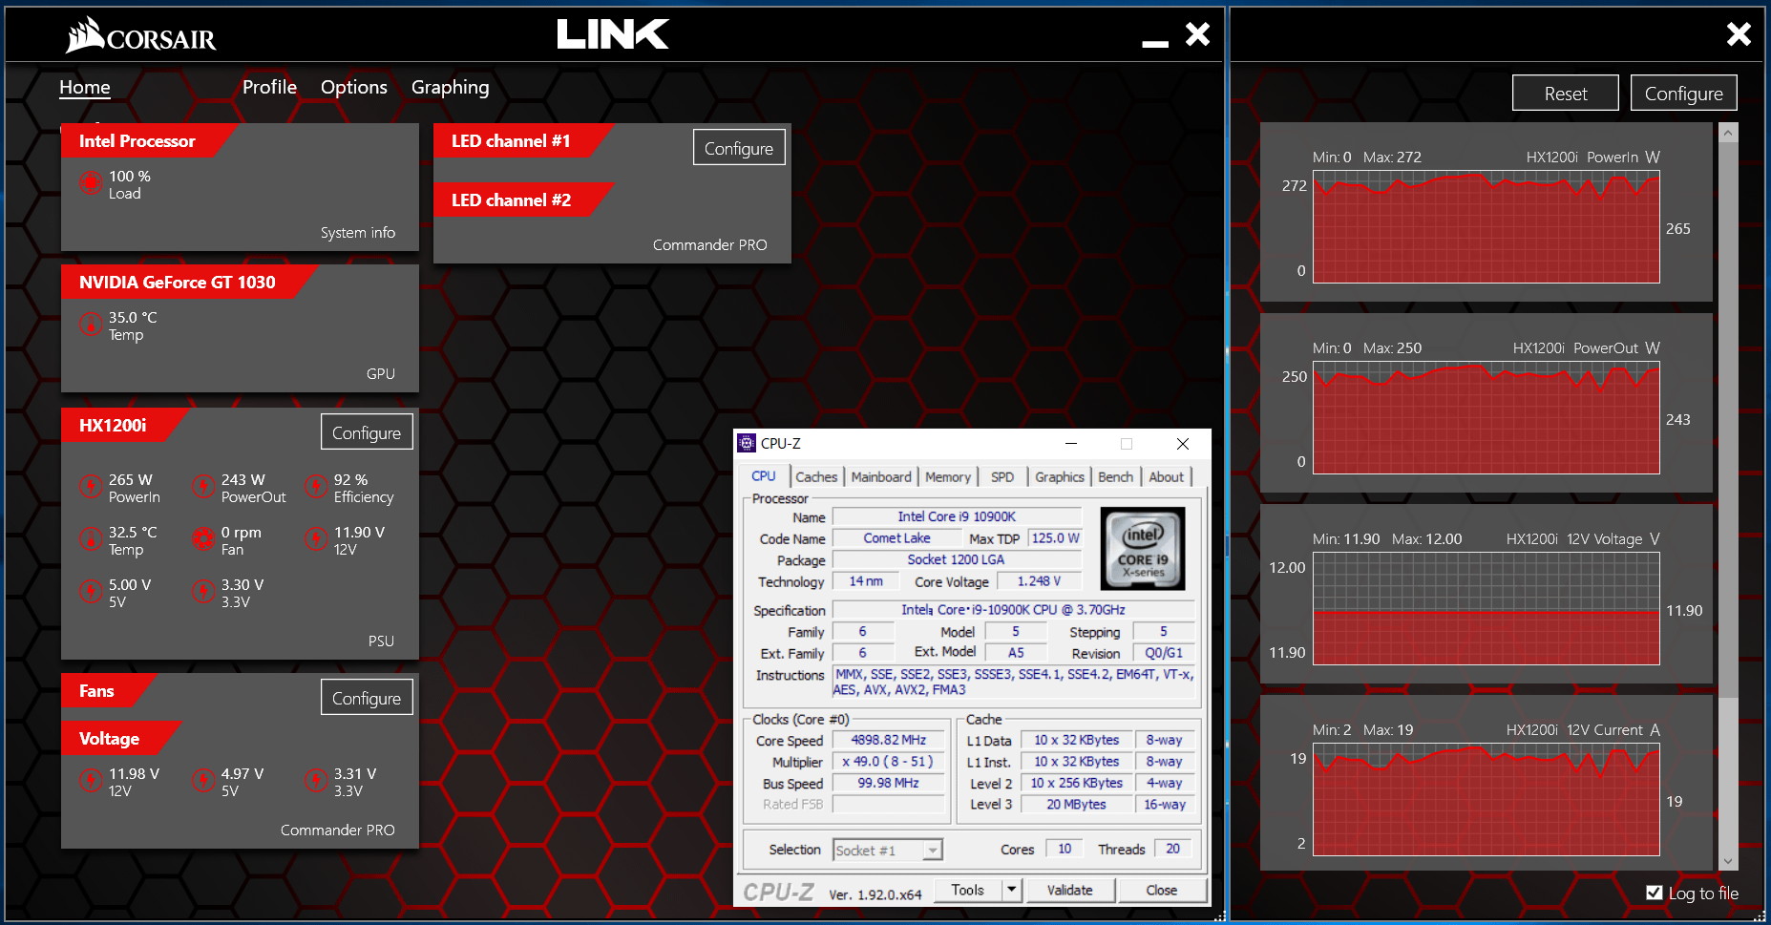Click the Multiplier x 49.0 field
Image resolution: width=1771 pixels, height=925 pixels.
click(889, 762)
